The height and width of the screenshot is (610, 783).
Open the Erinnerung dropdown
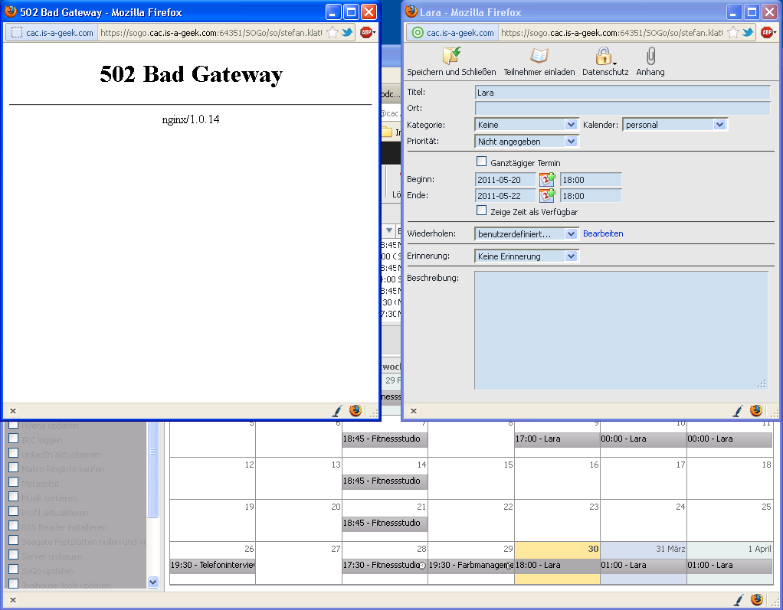click(571, 256)
